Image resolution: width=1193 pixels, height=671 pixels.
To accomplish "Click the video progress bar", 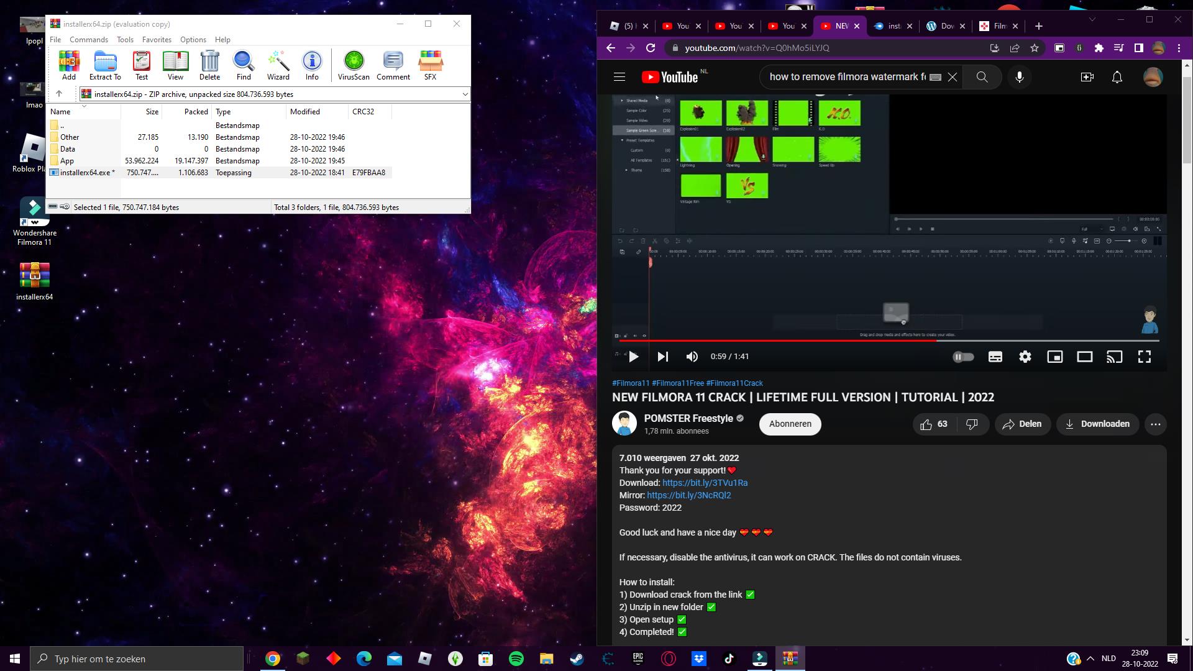I will pyautogui.click(x=889, y=340).
